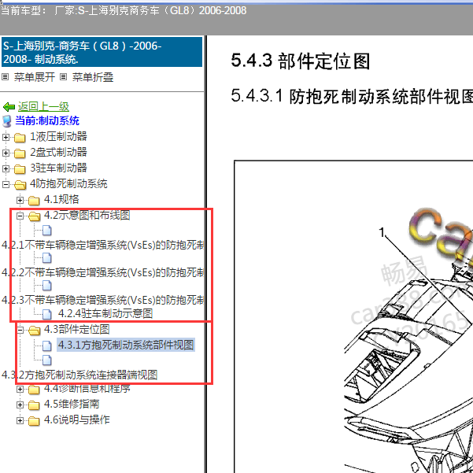
Task: Select 4.2.1不带车辆稳定增强系统 tree entry
Action: pyautogui.click(x=102, y=245)
